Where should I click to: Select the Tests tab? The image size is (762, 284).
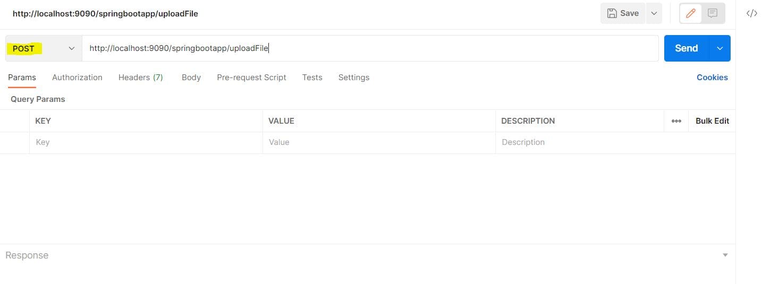click(x=312, y=78)
